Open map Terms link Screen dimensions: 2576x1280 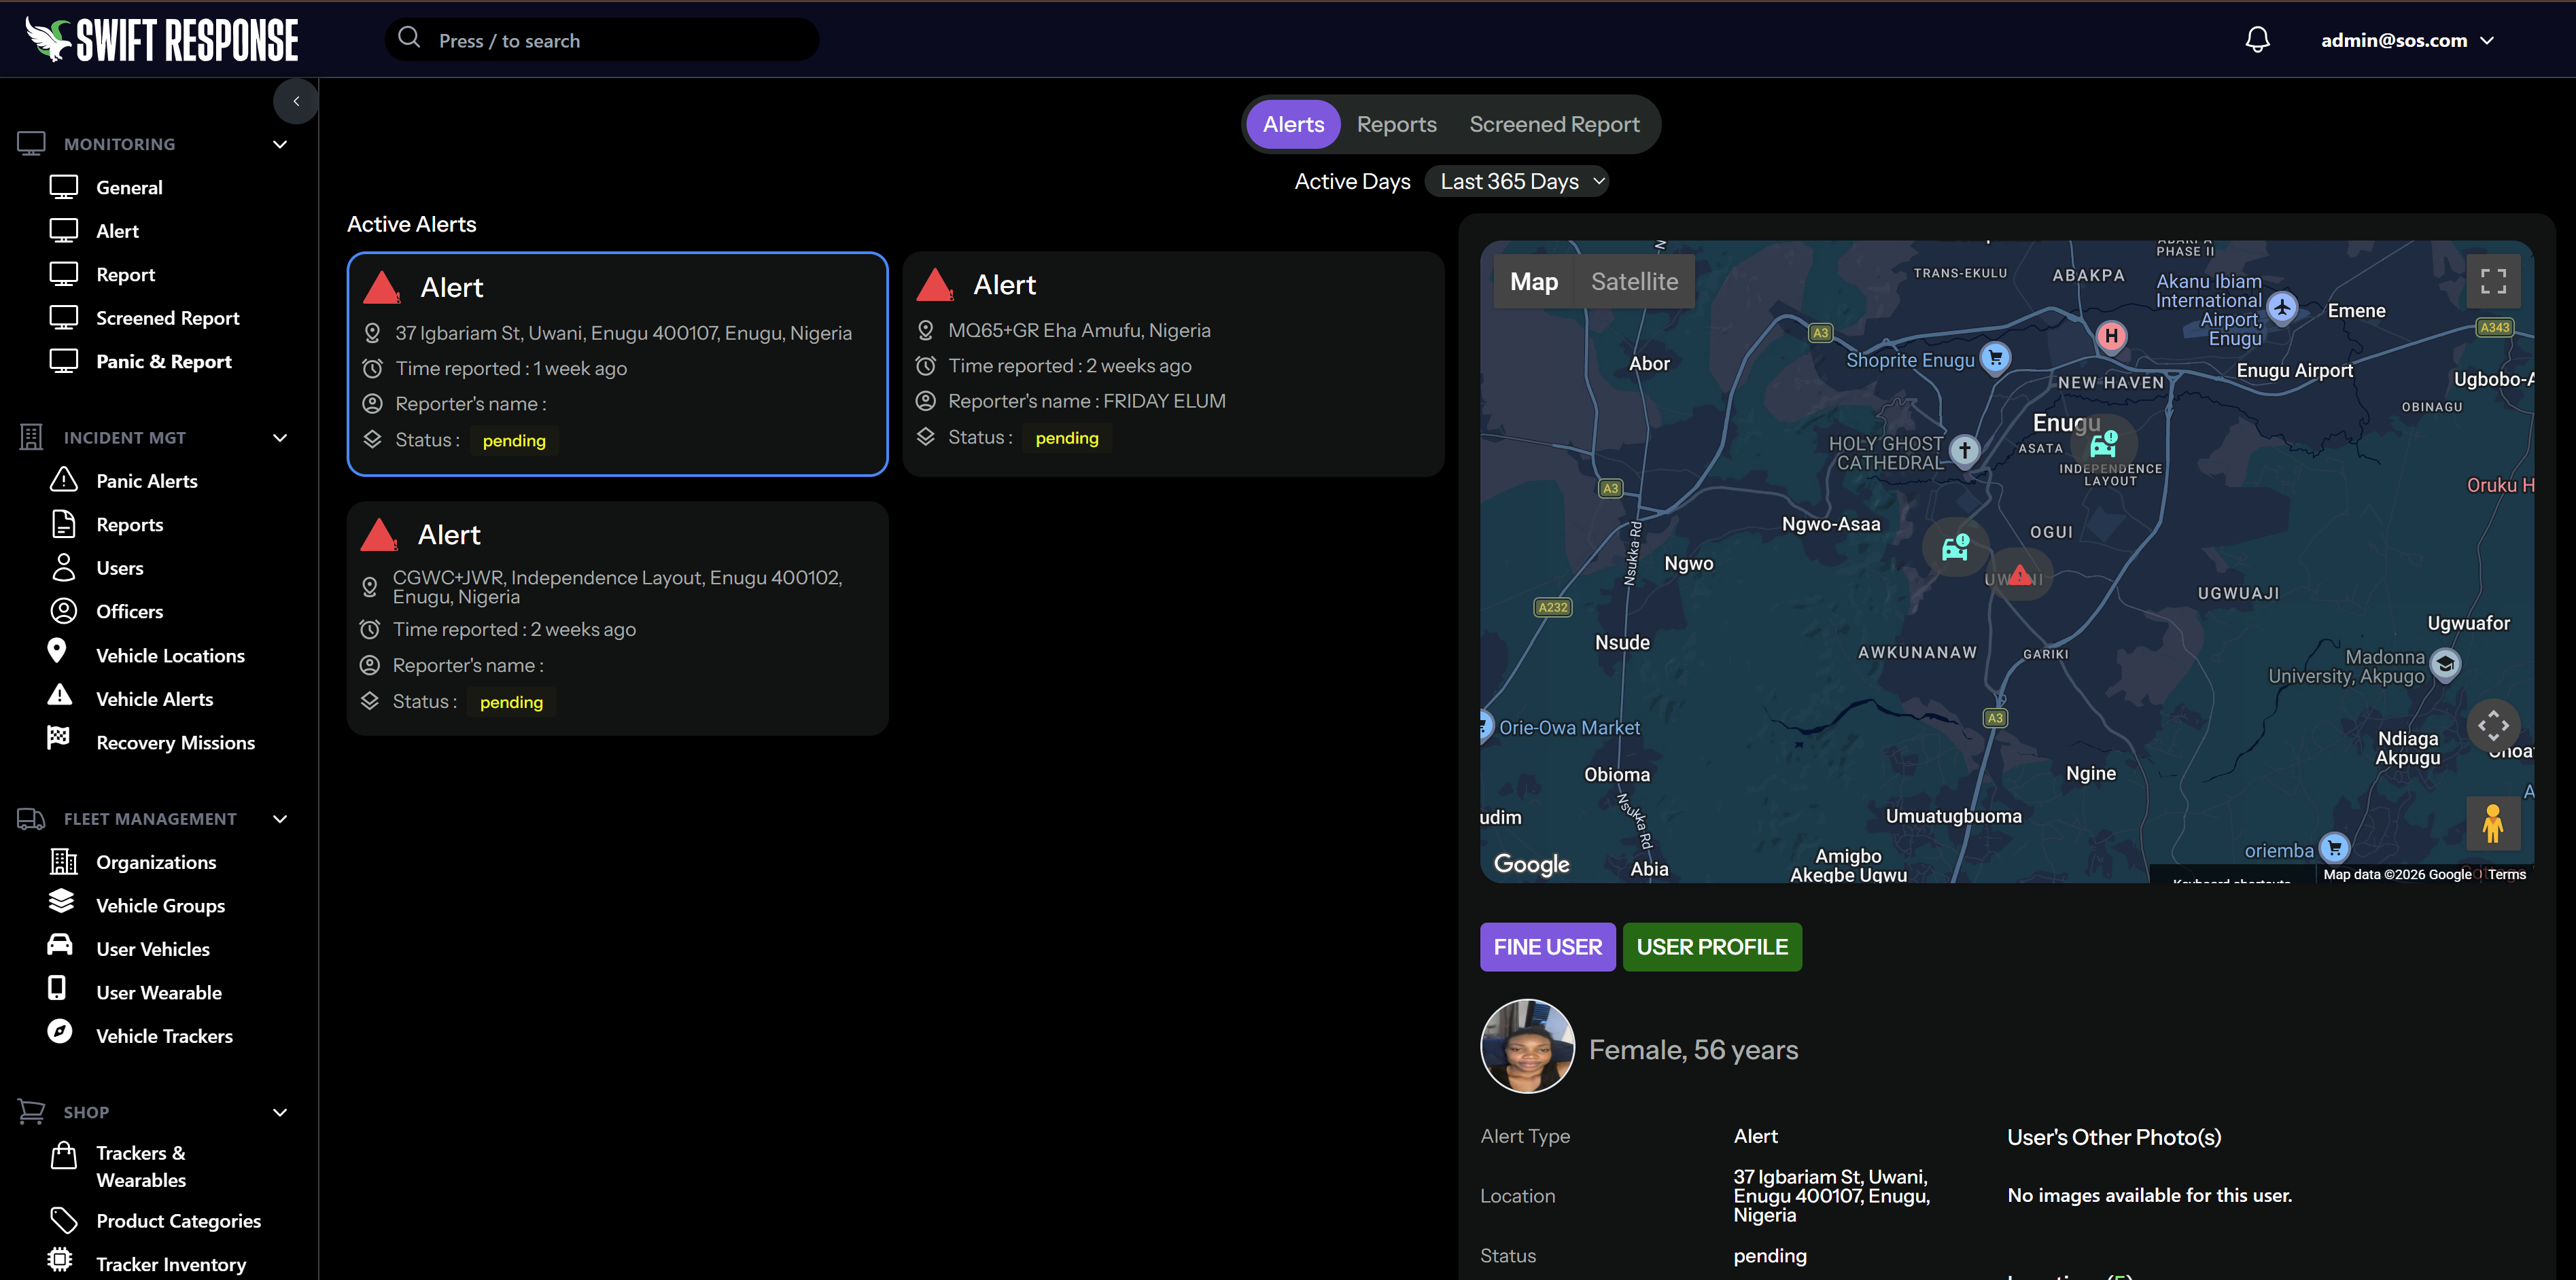tap(2506, 874)
